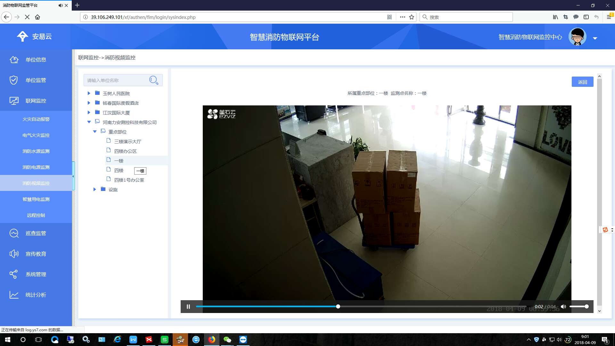Pause the video playback
This screenshot has height=346, width=615.
pos(188,307)
